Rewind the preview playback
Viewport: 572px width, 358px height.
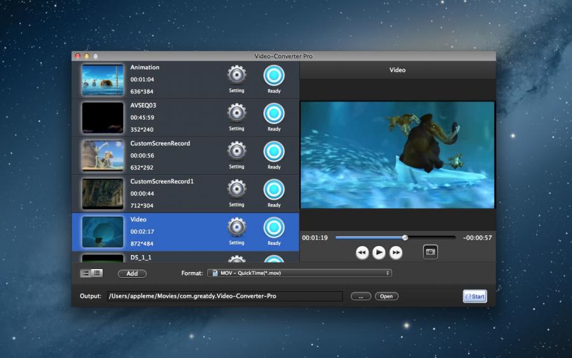pyautogui.click(x=362, y=252)
